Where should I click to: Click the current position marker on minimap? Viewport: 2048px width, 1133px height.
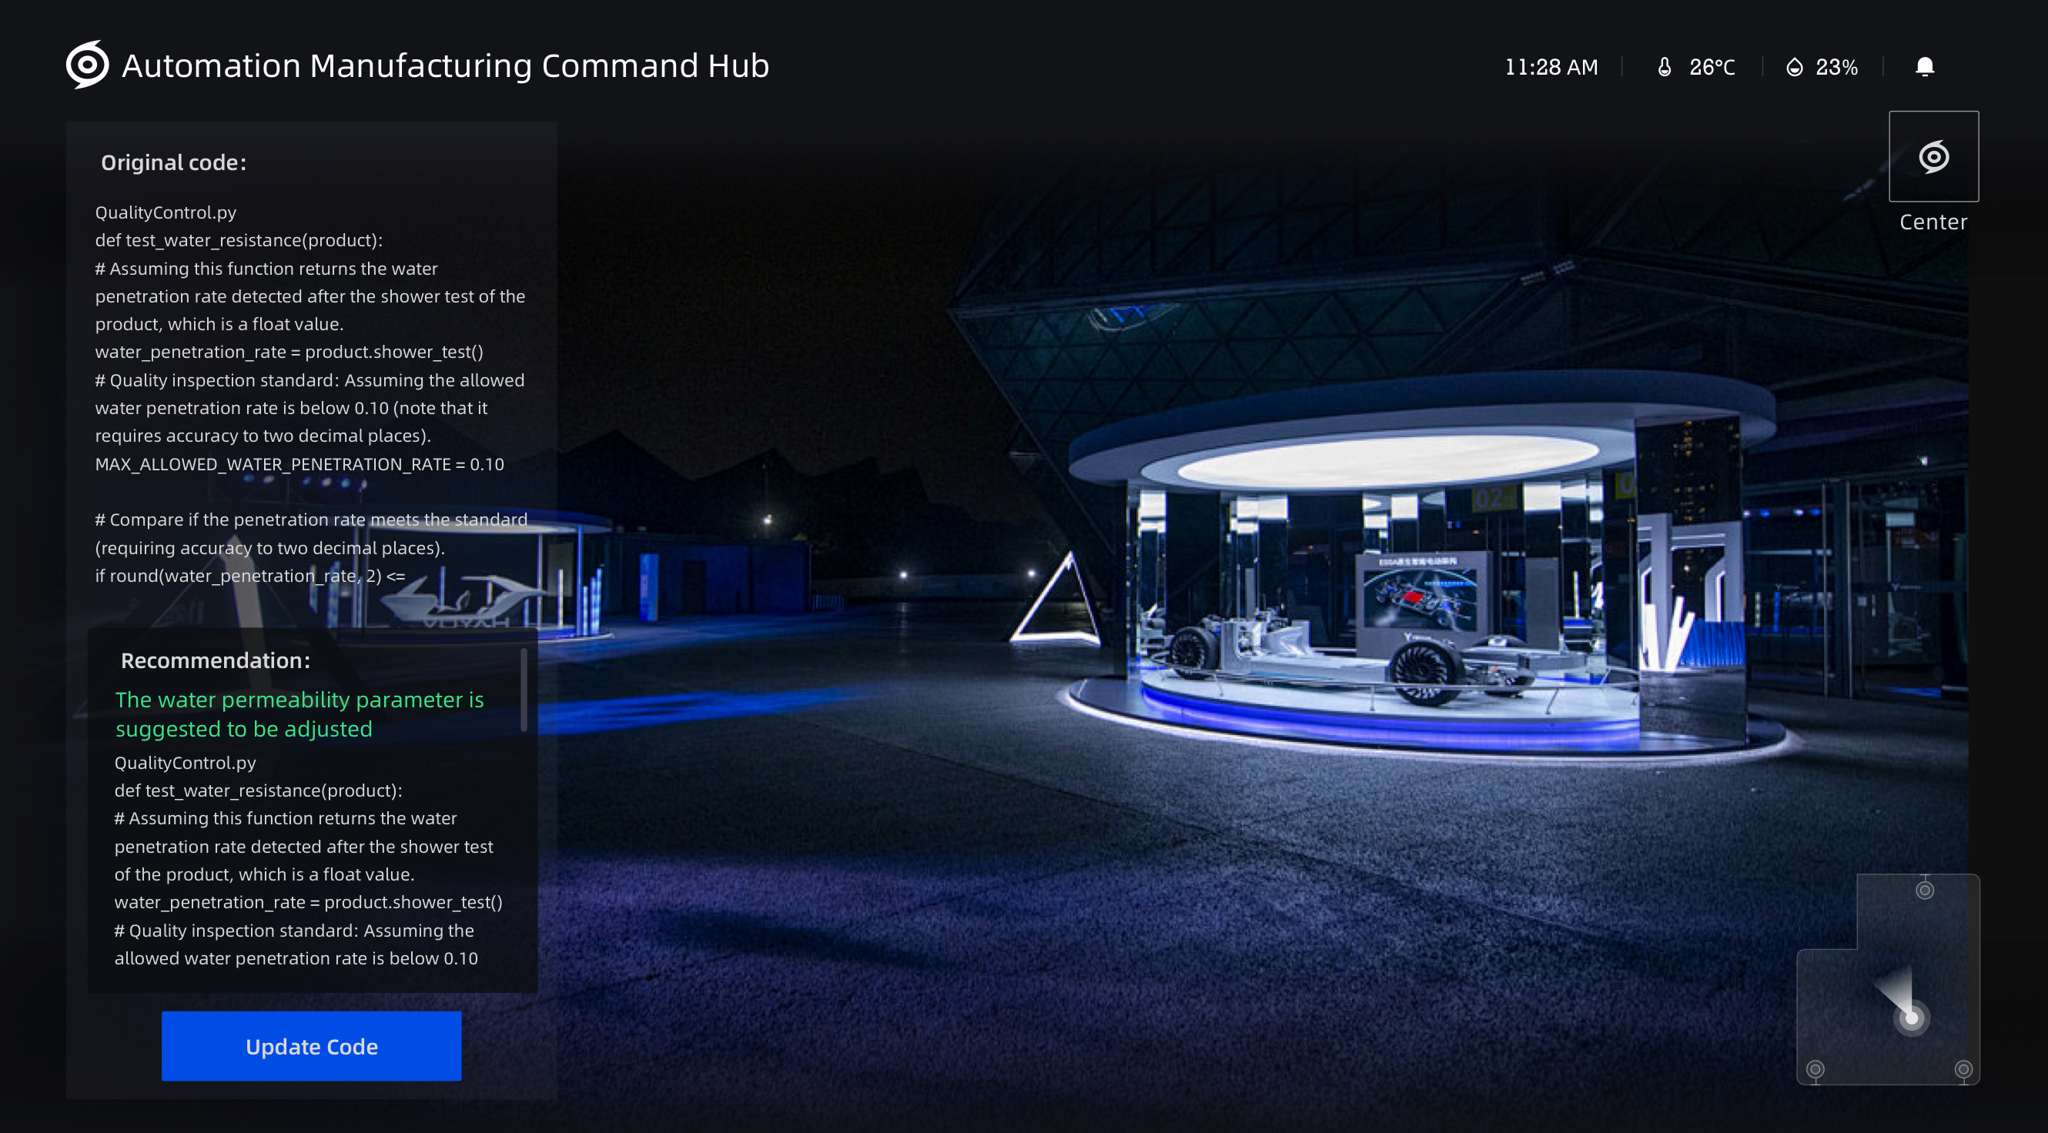coord(1911,1018)
